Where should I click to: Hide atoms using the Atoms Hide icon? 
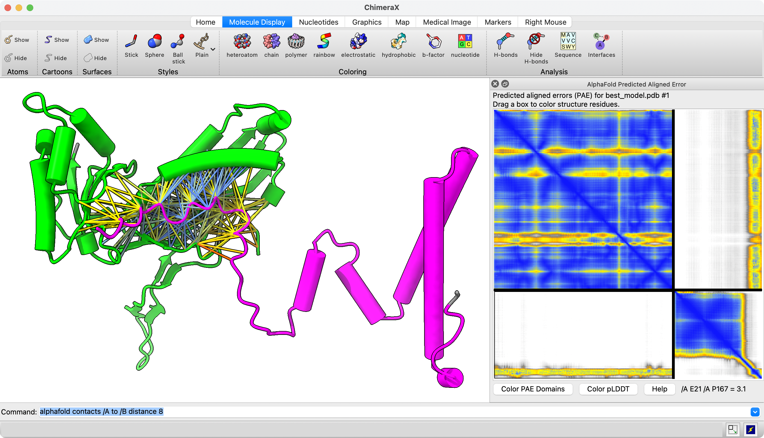click(16, 58)
